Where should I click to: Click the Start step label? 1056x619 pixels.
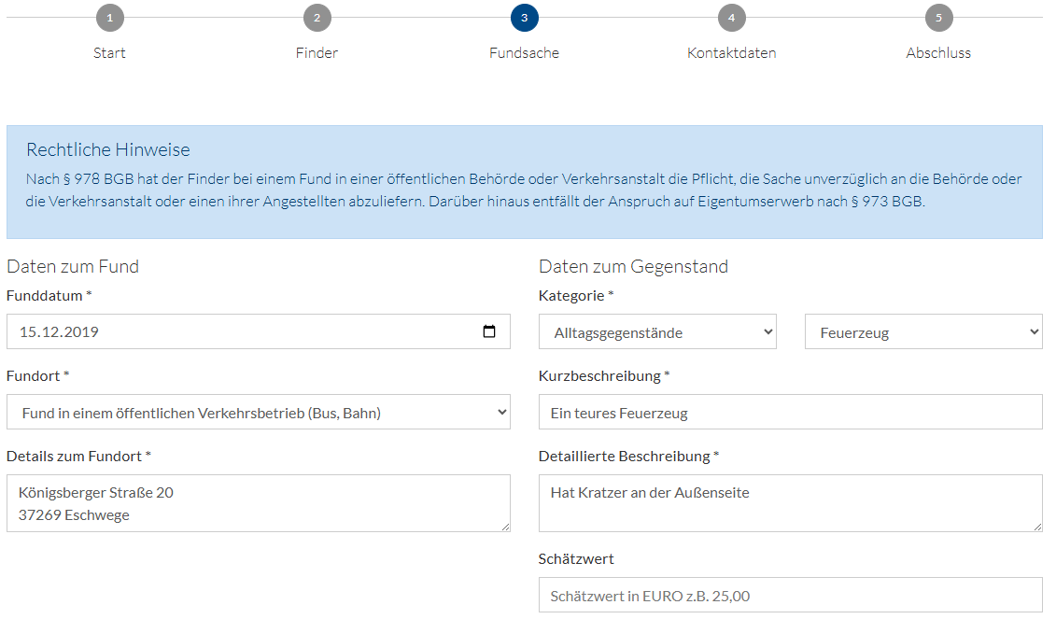pos(109,53)
